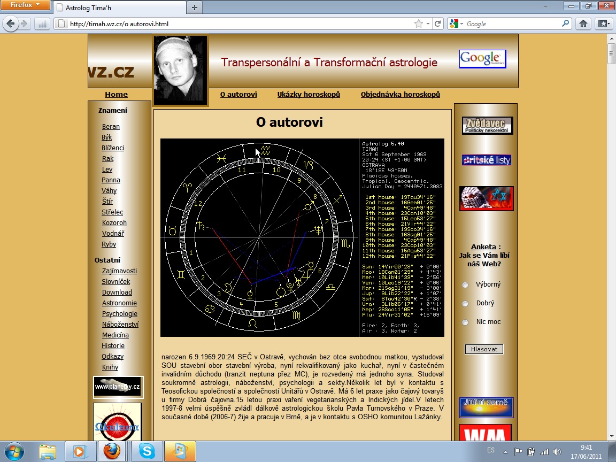
Task: Reload the page with refresh icon
Action: pos(438,24)
